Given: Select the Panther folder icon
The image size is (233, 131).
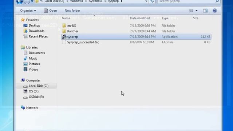Looking at the screenshot, I should [64, 31].
